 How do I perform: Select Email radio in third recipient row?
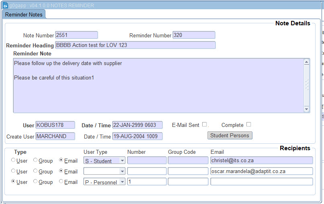pos(61,182)
